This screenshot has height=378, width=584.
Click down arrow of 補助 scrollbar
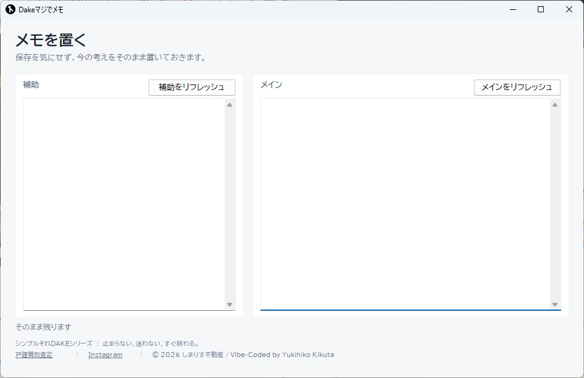230,305
